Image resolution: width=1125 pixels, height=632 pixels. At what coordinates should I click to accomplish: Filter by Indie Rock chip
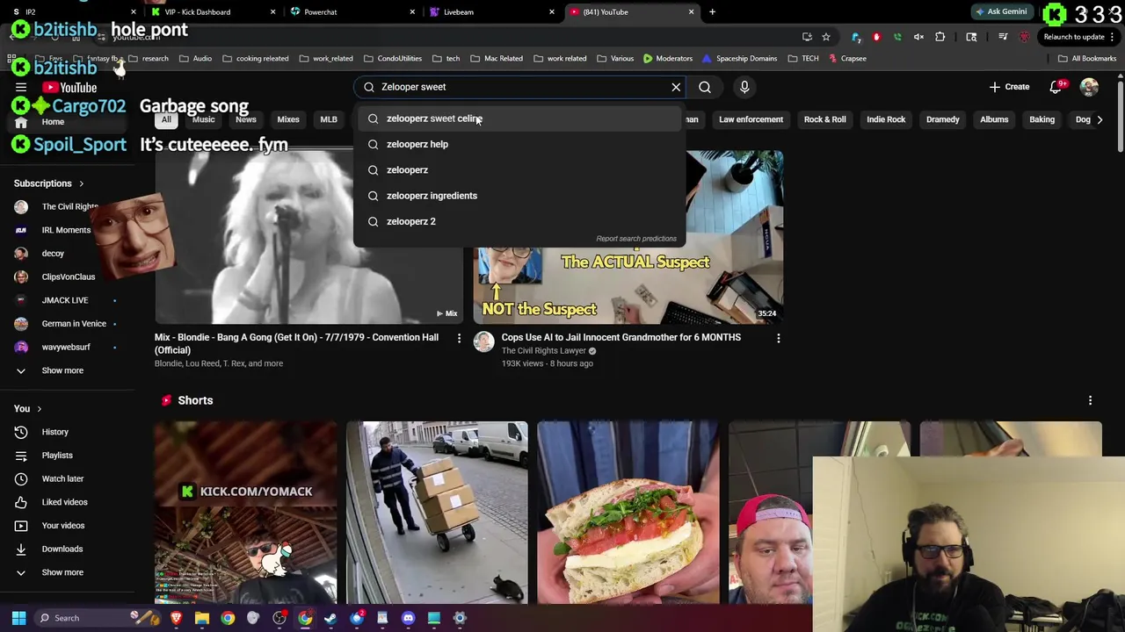click(x=886, y=119)
